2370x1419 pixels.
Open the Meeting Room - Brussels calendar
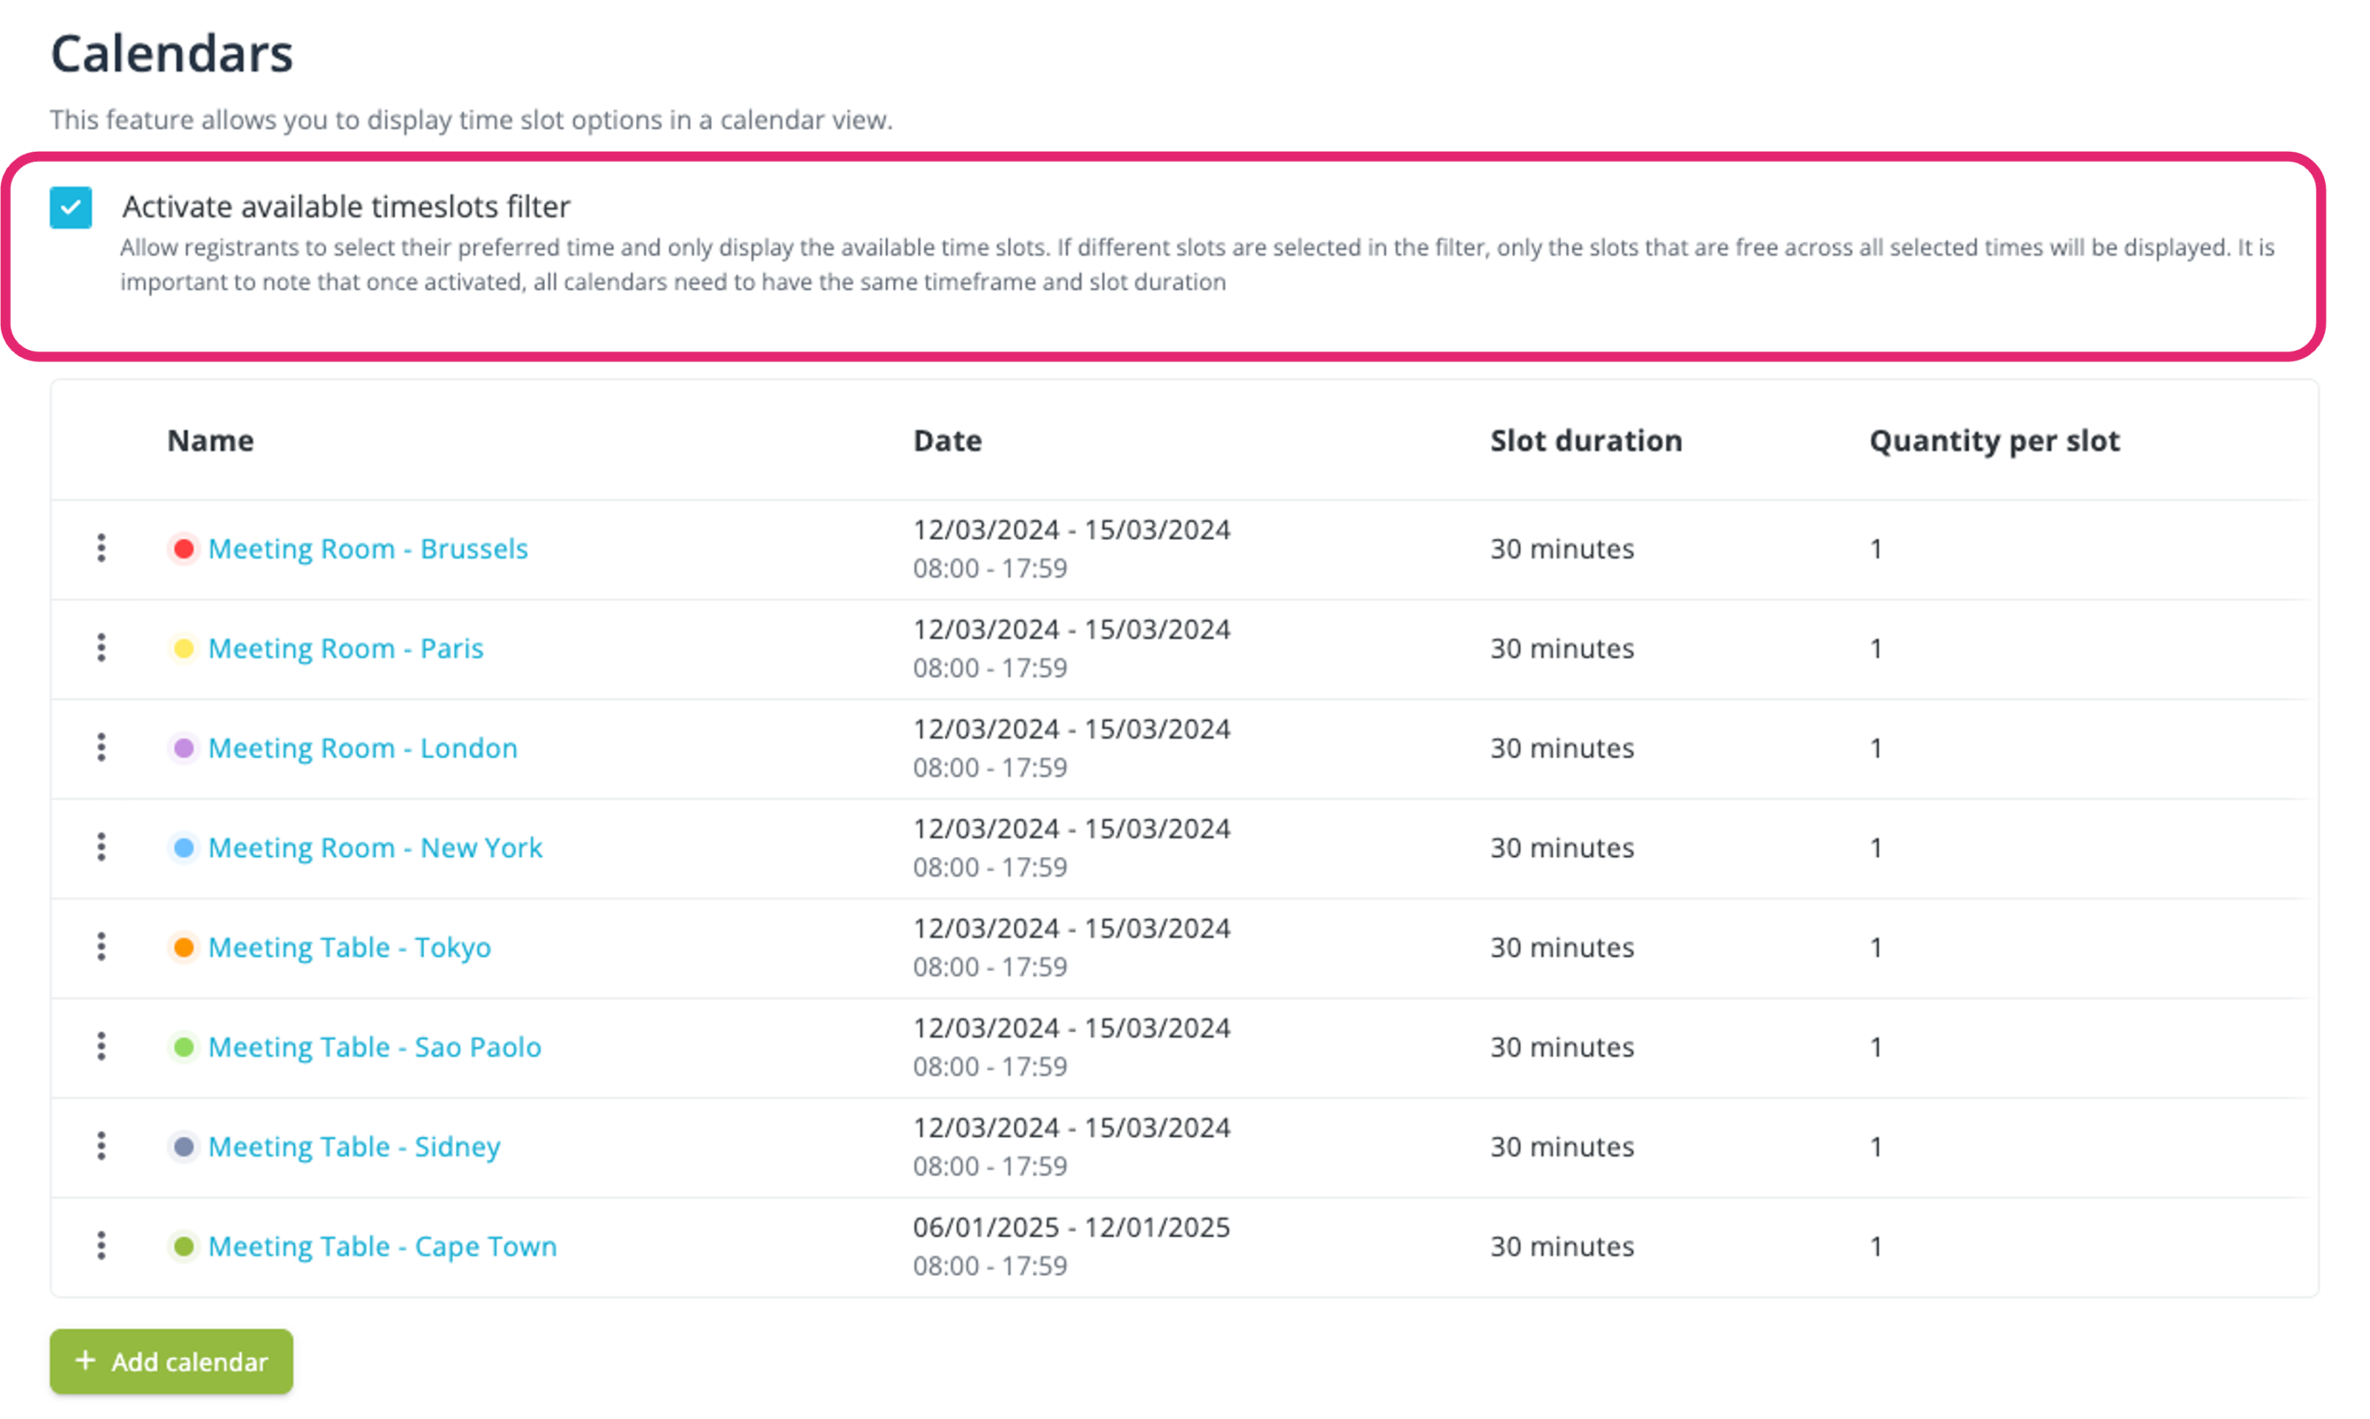(x=368, y=549)
